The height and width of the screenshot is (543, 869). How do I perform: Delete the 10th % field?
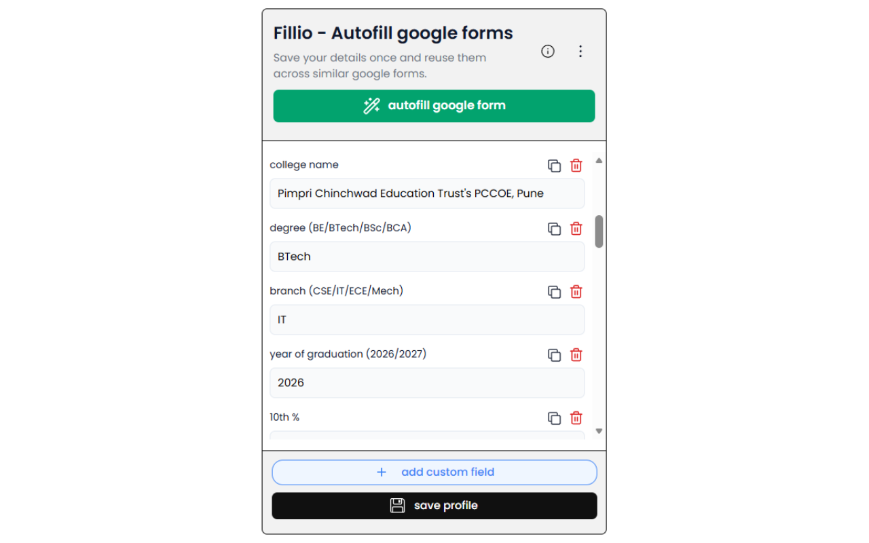[576, 418]
